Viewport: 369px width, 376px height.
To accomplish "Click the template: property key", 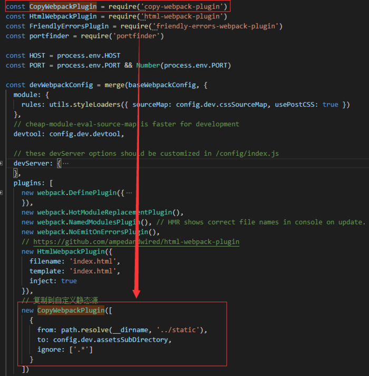I will pyautogui.click(x=47, y=271).
